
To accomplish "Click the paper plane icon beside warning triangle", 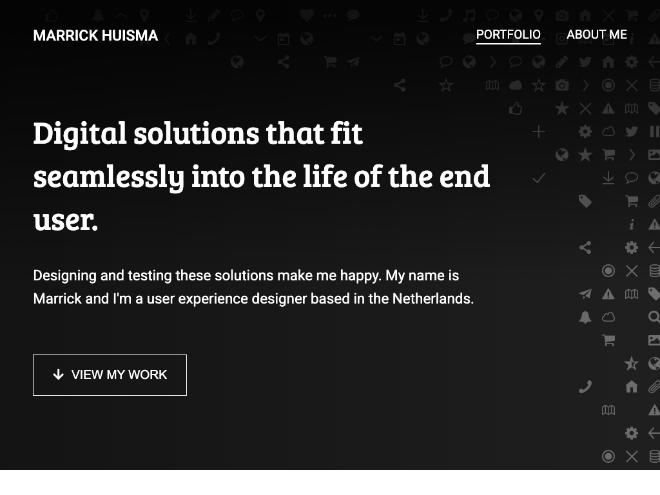I will pos(585,294).
